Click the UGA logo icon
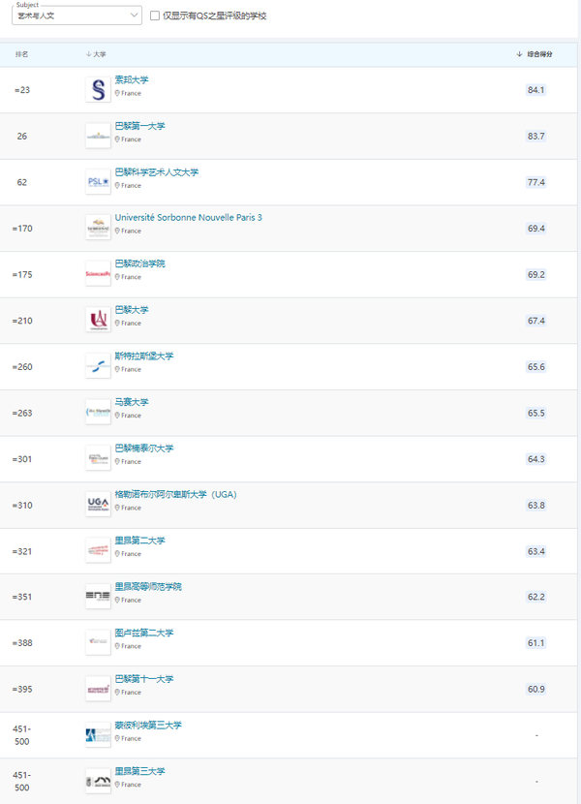This screenshot has height=804, width=581. click(x=98, y=505)
